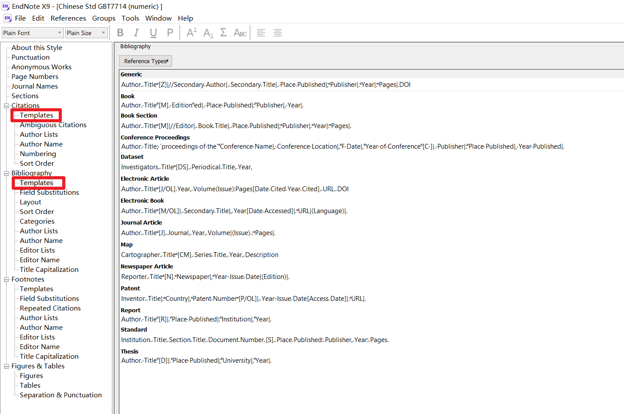Select Figures under Figures & Tables

point(31,375)
